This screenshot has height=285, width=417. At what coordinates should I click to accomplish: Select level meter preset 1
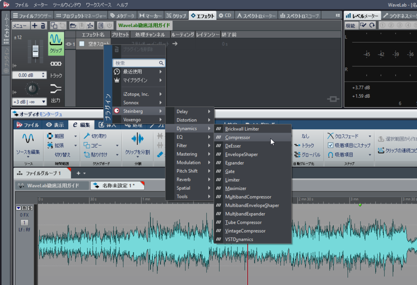382,25
